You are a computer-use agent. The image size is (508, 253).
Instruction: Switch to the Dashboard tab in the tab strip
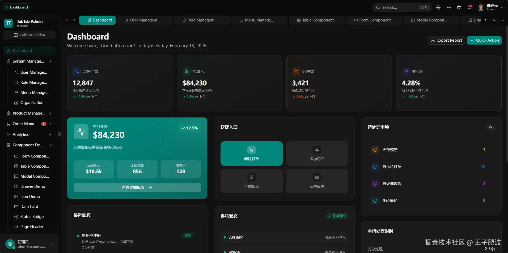click(97, 20)
